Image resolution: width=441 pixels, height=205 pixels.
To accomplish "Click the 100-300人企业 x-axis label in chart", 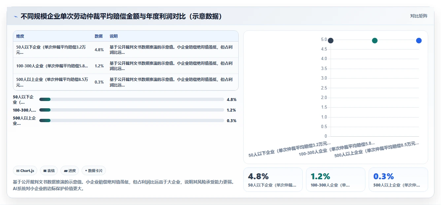I will [337, 149].
